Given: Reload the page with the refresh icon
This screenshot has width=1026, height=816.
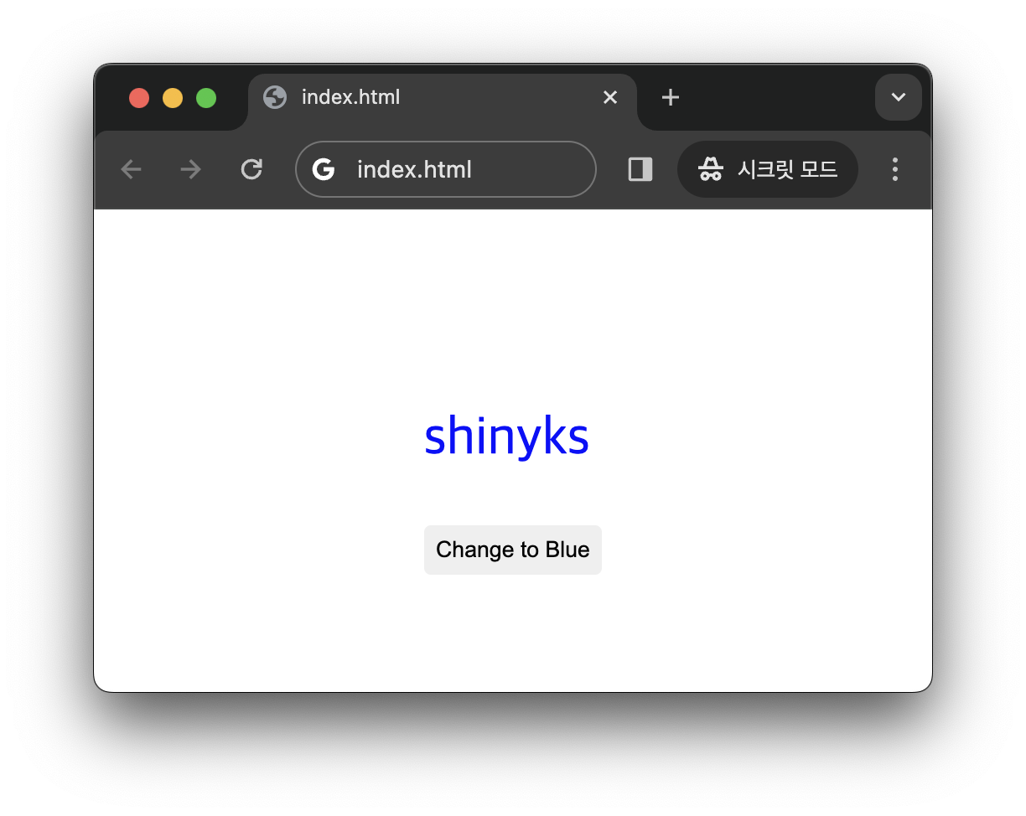Looking at the screenshot, I should (251, 170).
